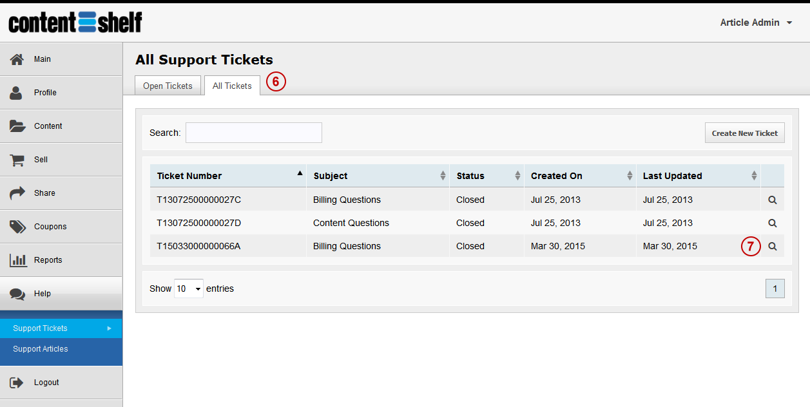Open Profile via the person icon
Viewport: 810px width, 407px height.
[x=16, y=93]
